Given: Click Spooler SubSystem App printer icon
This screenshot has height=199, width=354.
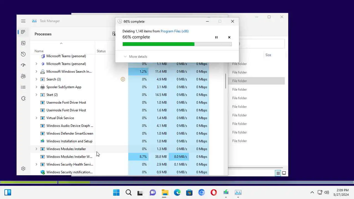Looking at the screenshot, I should coord(43,87).
